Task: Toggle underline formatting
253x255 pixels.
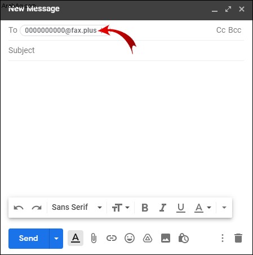Action: 181,208
